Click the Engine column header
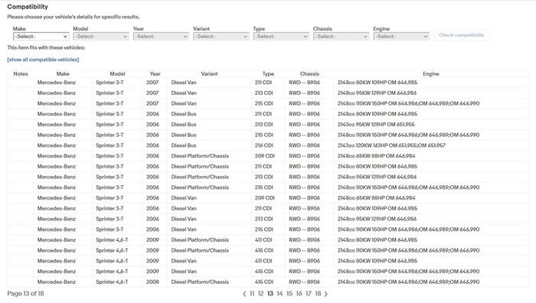Screen dimensions: 536x303 click(430, 73)
